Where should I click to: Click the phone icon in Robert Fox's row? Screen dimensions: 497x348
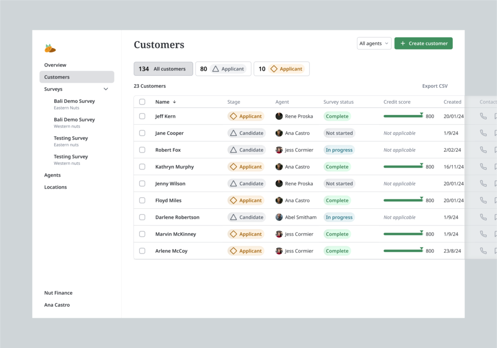pos(483,150)
